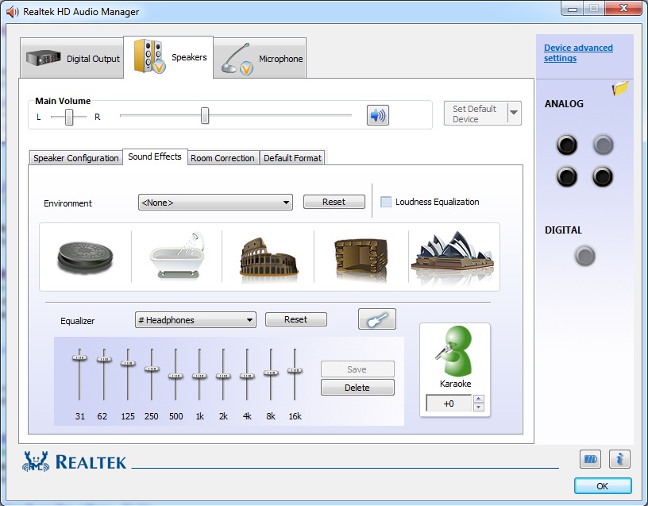Click the top-right gray analog jack

pos(603,145)
